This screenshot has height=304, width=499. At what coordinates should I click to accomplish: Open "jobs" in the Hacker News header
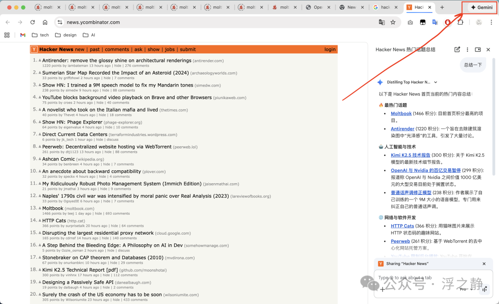[170, 50]
